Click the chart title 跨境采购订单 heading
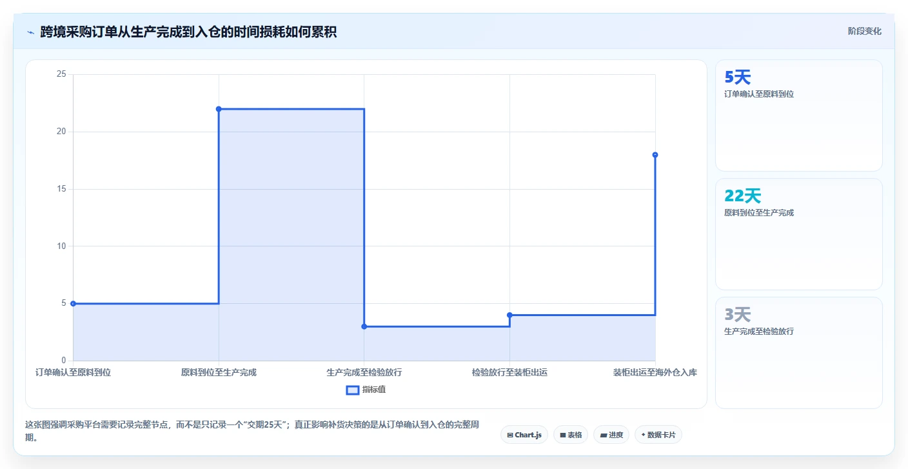Viewport: 908px width, 469px height. click(x=188, y=32)
